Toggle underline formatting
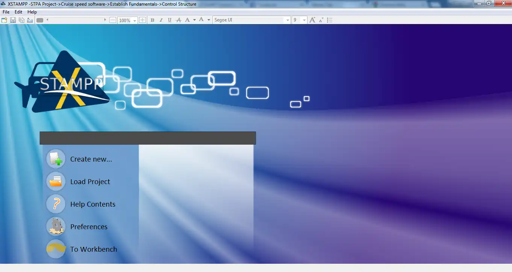This screenshot has height=272, width=512. tap(170, 20)
